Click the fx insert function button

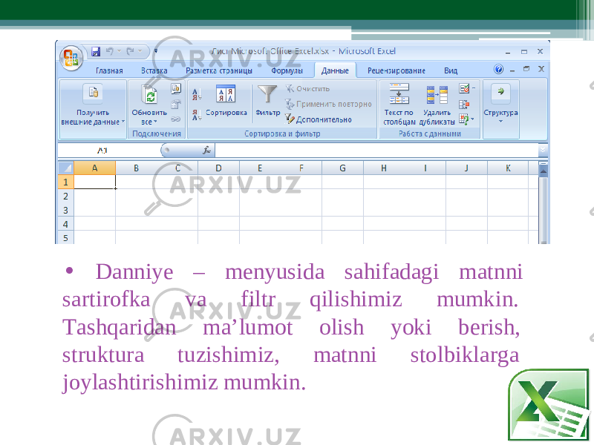207,151
